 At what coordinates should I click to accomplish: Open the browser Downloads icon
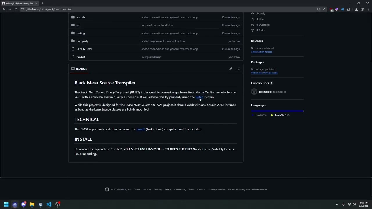[x=356, y=9]
